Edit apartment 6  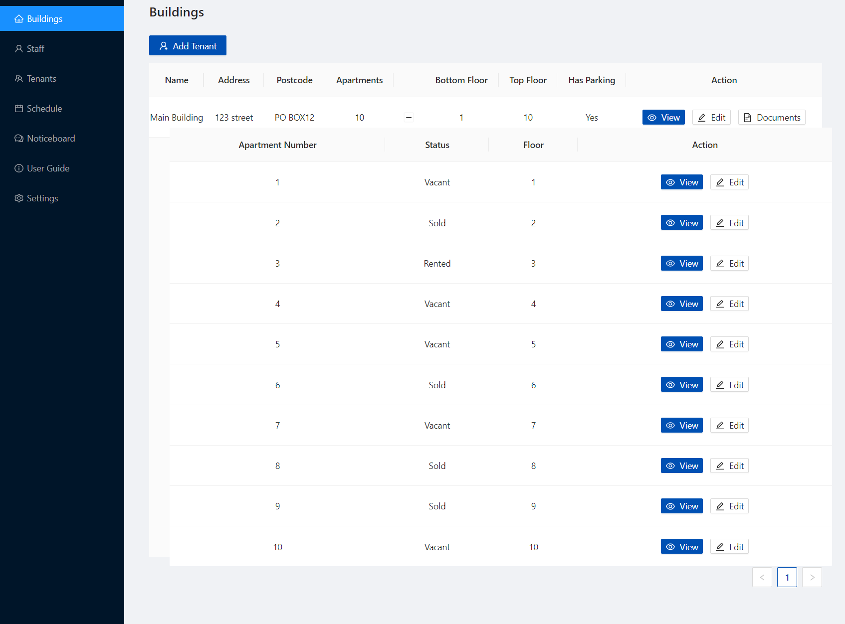(729, 385)
